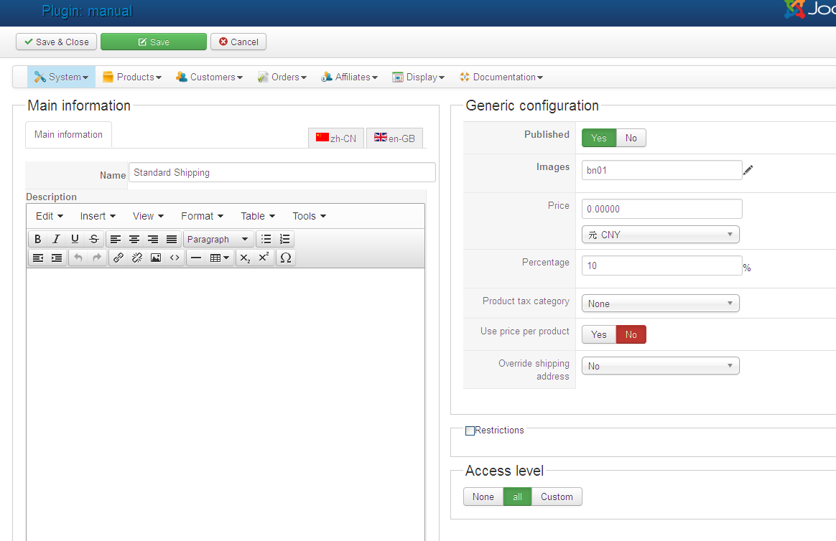This screenshot has height=541, width=836.
Task: Apply superscript formatting
Action: (x=264, y=258)
